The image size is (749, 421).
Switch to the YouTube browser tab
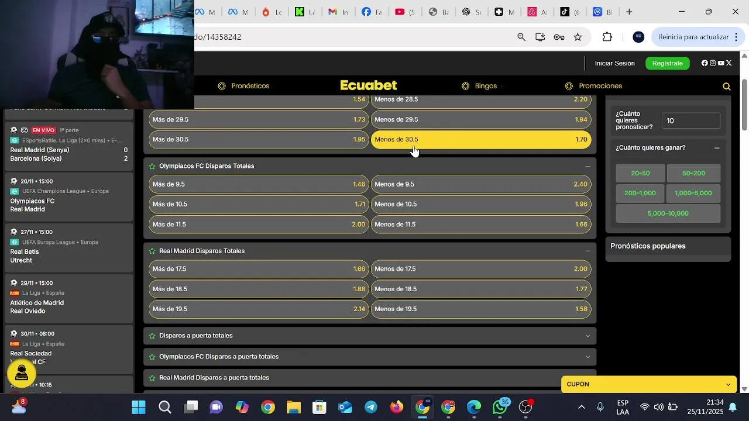coord(405,12)
